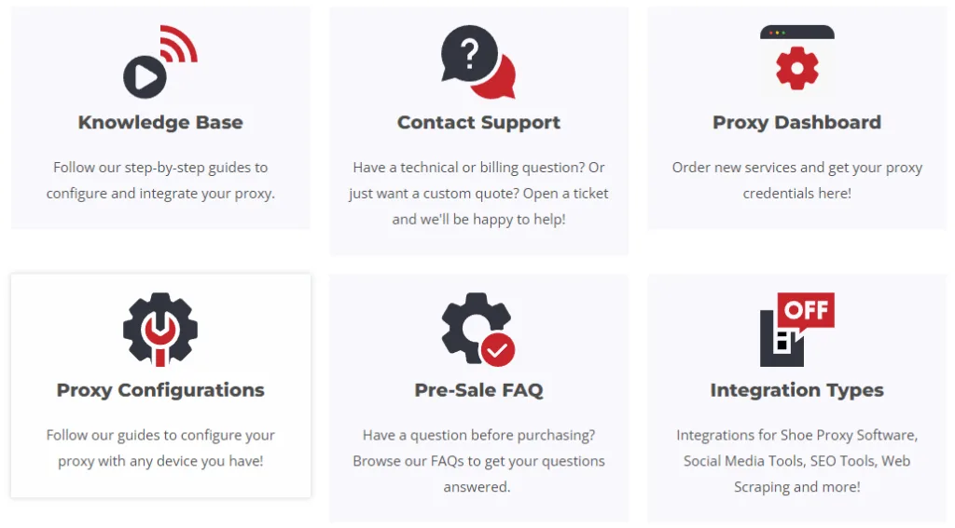Click the "configure your proxy with any device" text

tap(160, 448)
